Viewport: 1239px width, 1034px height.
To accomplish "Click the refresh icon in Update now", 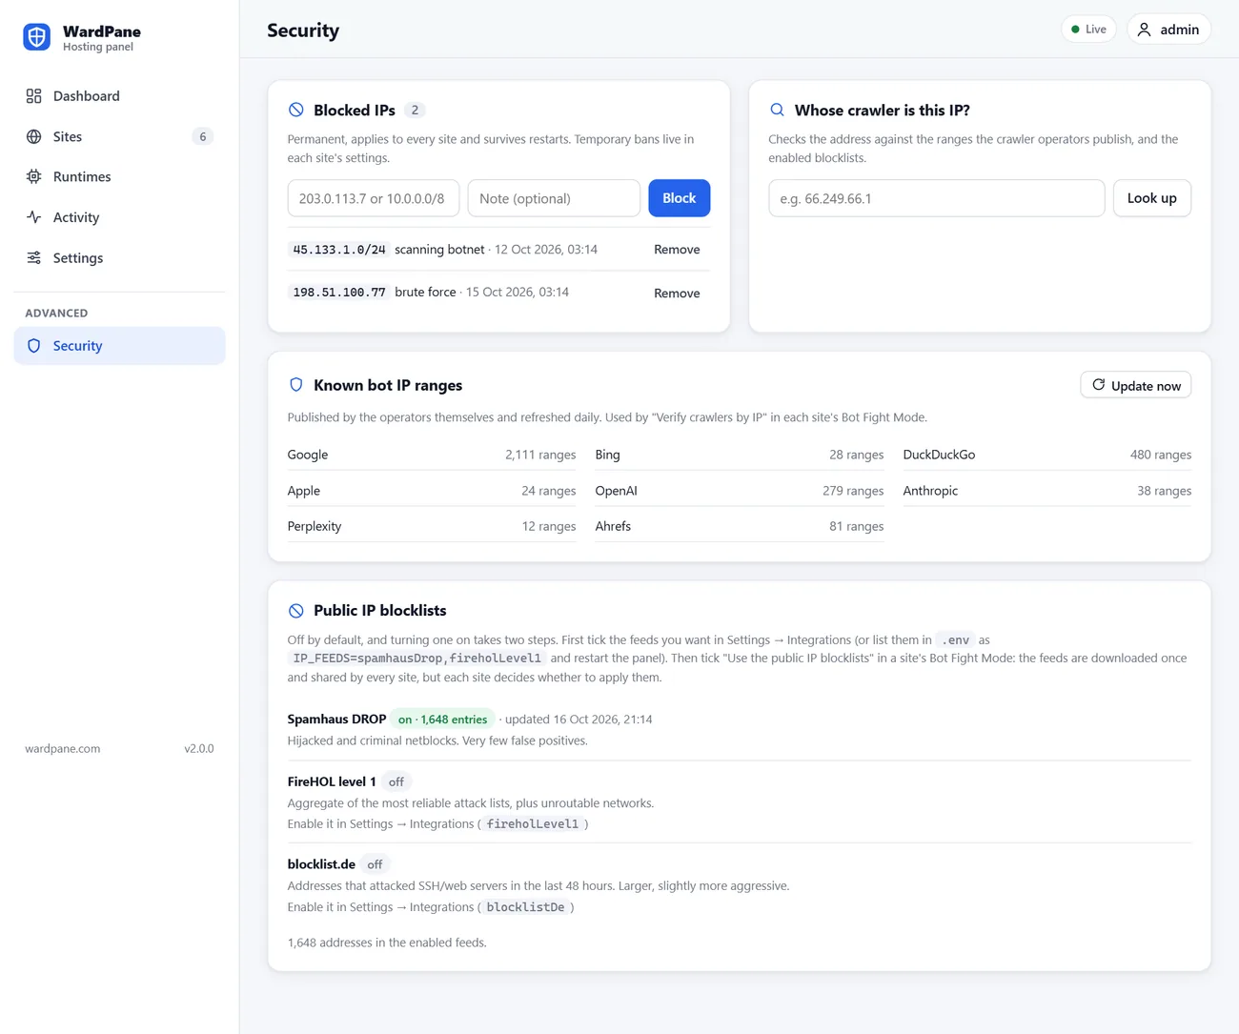I will coord(1099,385).
